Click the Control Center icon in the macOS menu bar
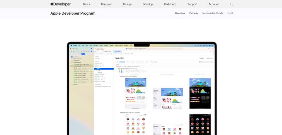 tap(201, 45)
